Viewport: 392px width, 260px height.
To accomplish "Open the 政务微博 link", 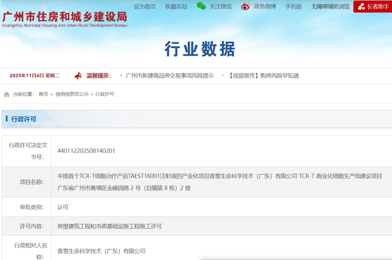I will point(265,7).
